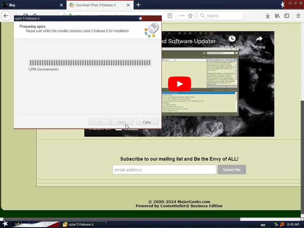Click in the browser Search box
The height and width of the screenshot is (228, 304).
[x=220, y=16]
